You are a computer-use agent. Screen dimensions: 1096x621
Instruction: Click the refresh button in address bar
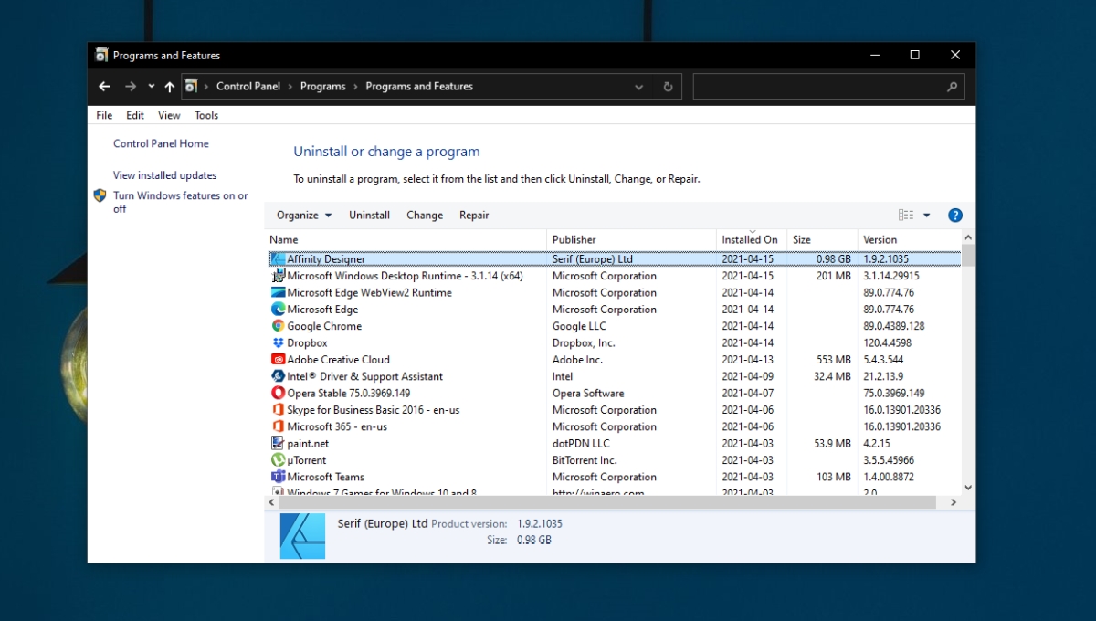(668, 87)
